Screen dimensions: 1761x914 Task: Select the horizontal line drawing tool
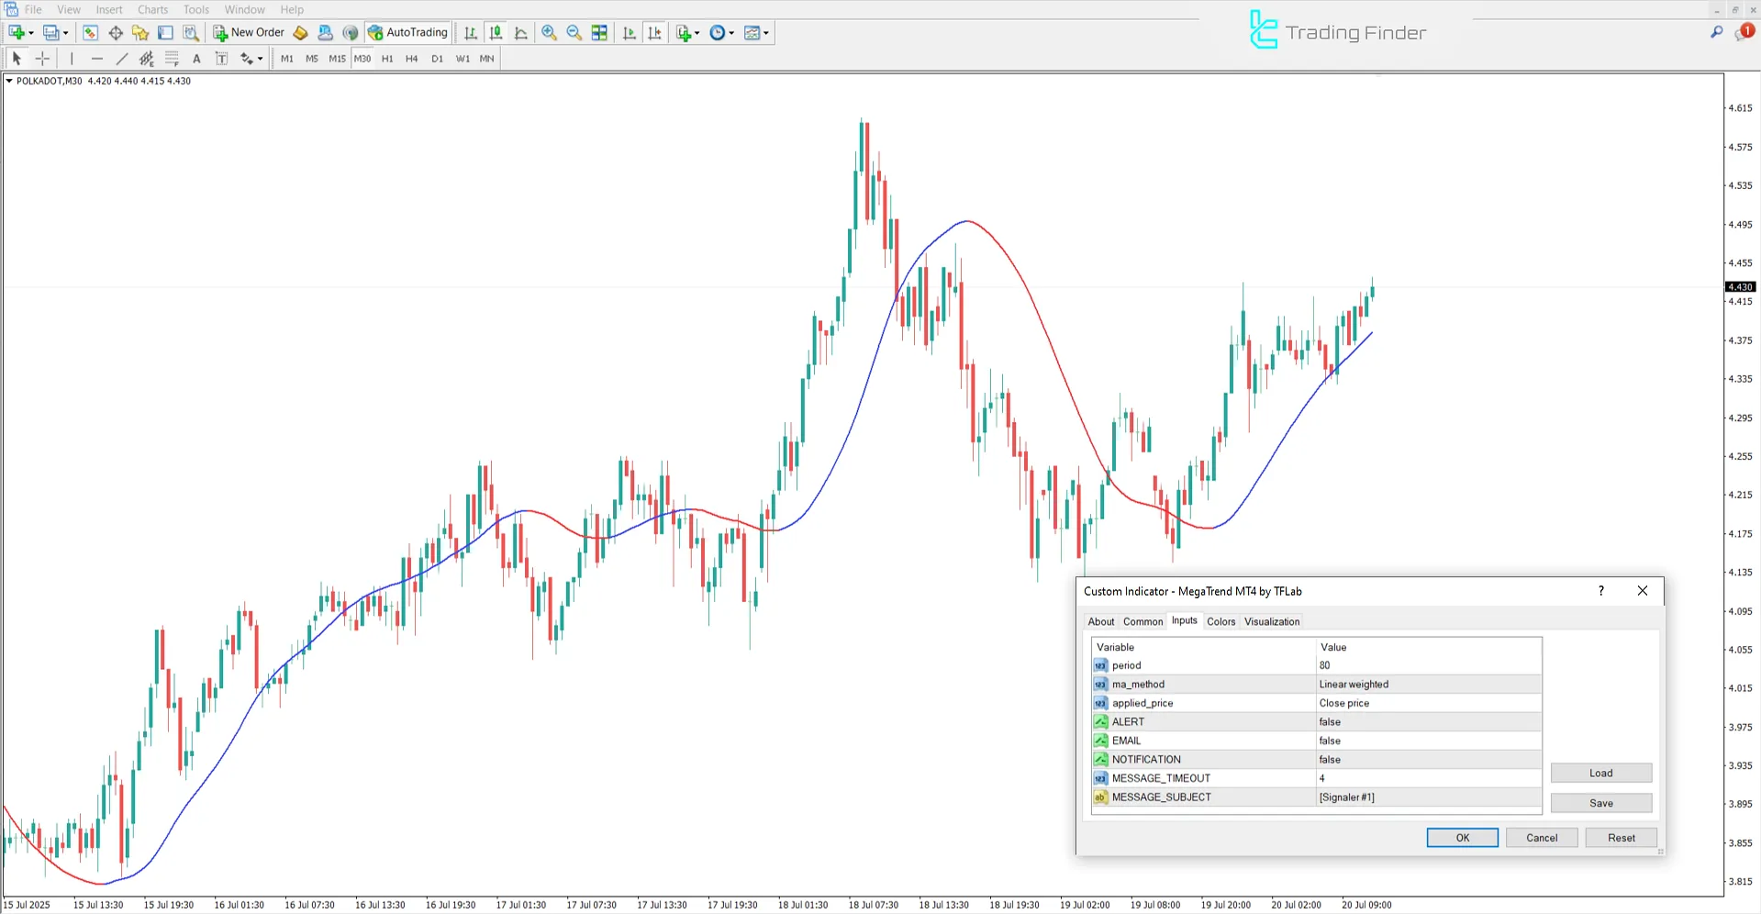click(97, 58)
